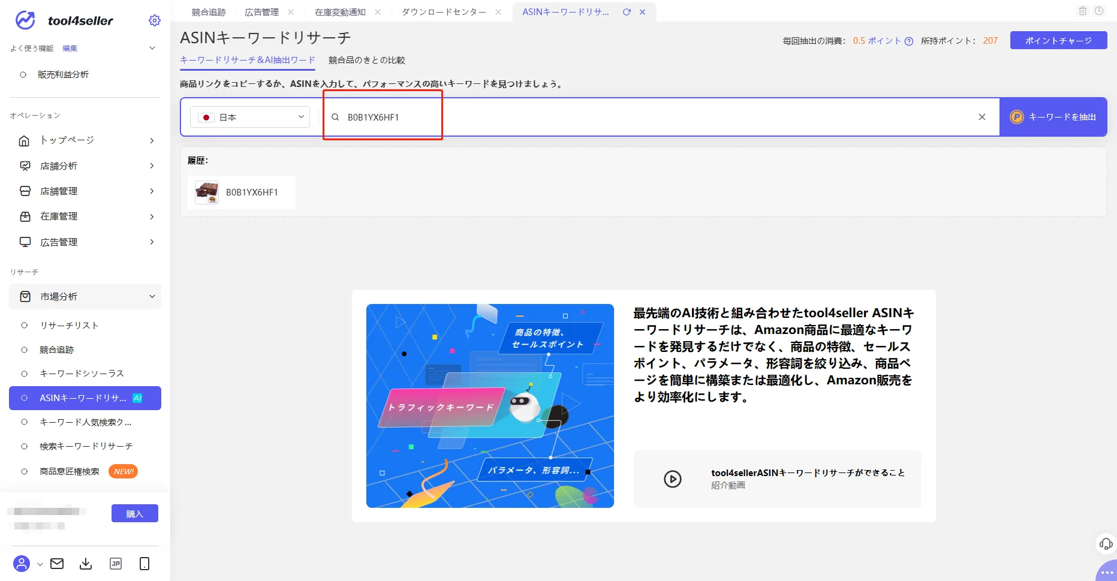Viewport: 1117px width, 581px height.
Task: Click the トップページ home icon
Action: [x=25, y=140]
